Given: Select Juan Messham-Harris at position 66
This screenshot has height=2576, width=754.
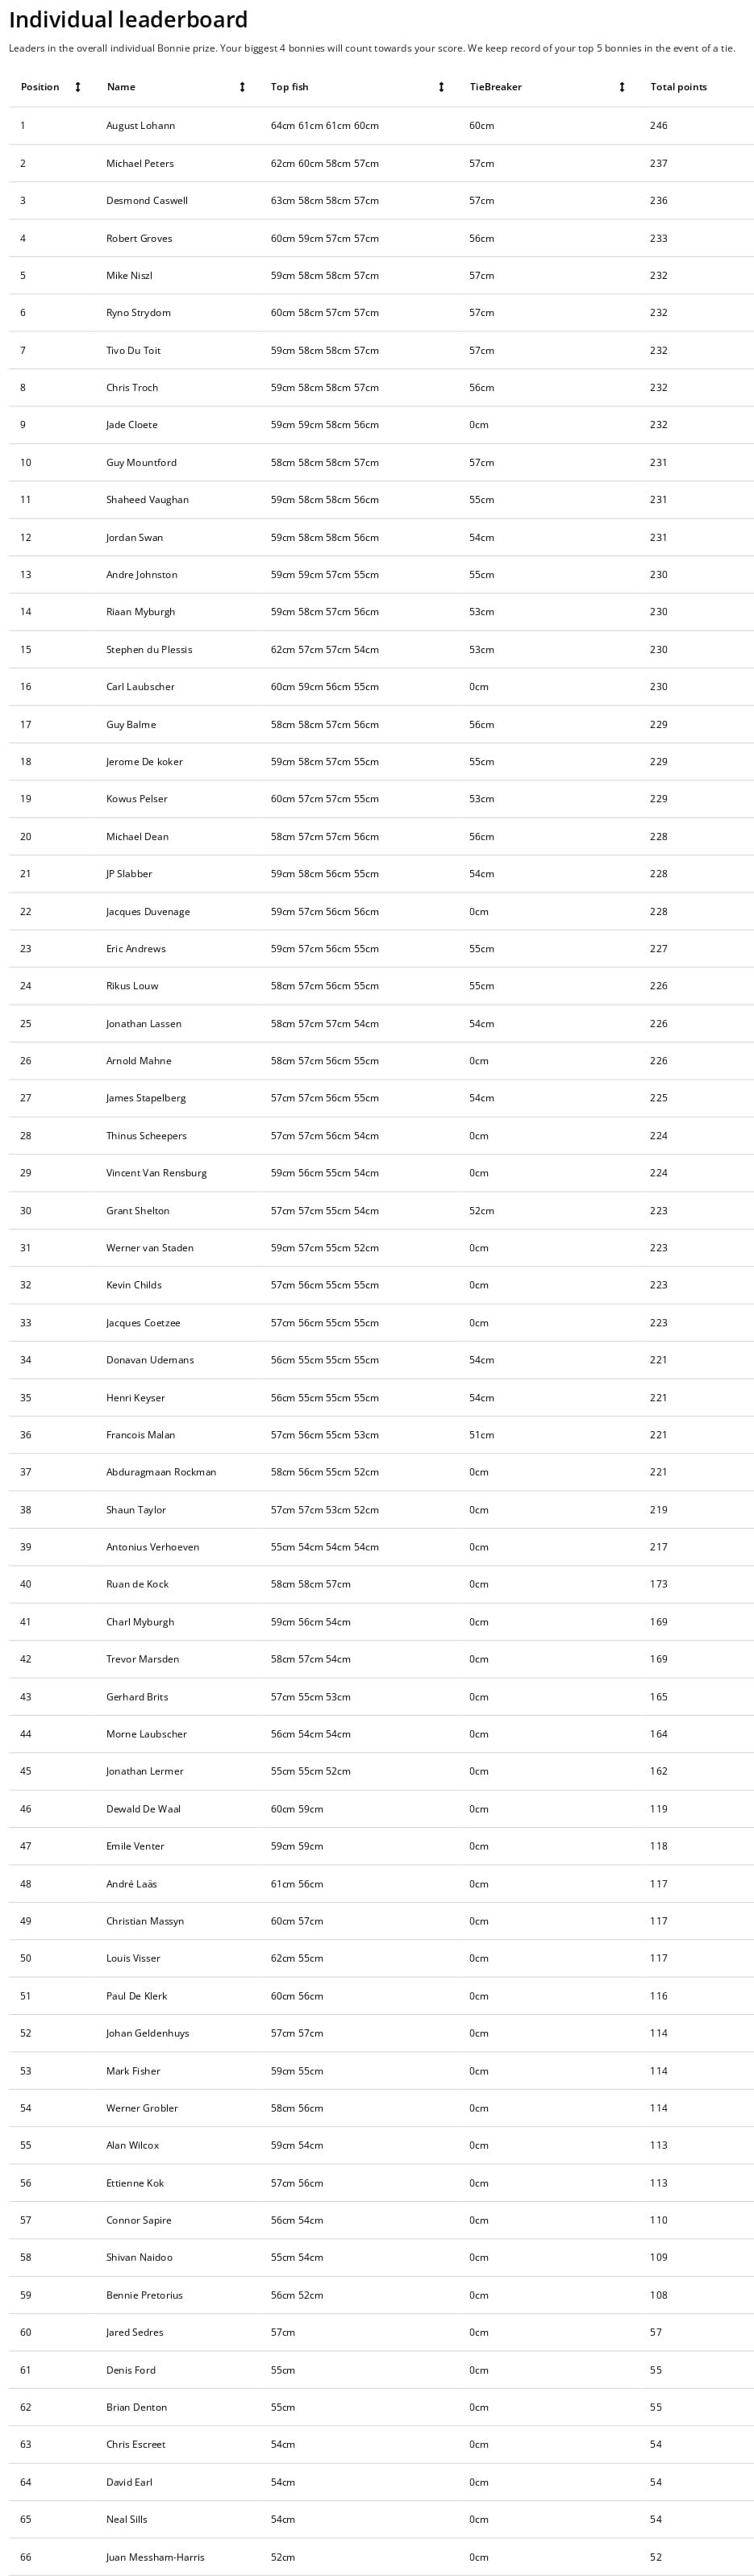Looking at the screenshot, I should click(381, 2557).
